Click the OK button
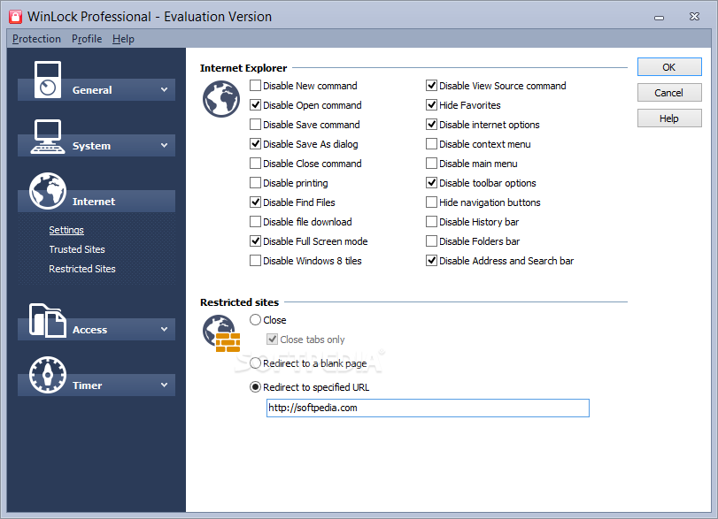The width and height of the screenshot is (718, 519). 669,67
